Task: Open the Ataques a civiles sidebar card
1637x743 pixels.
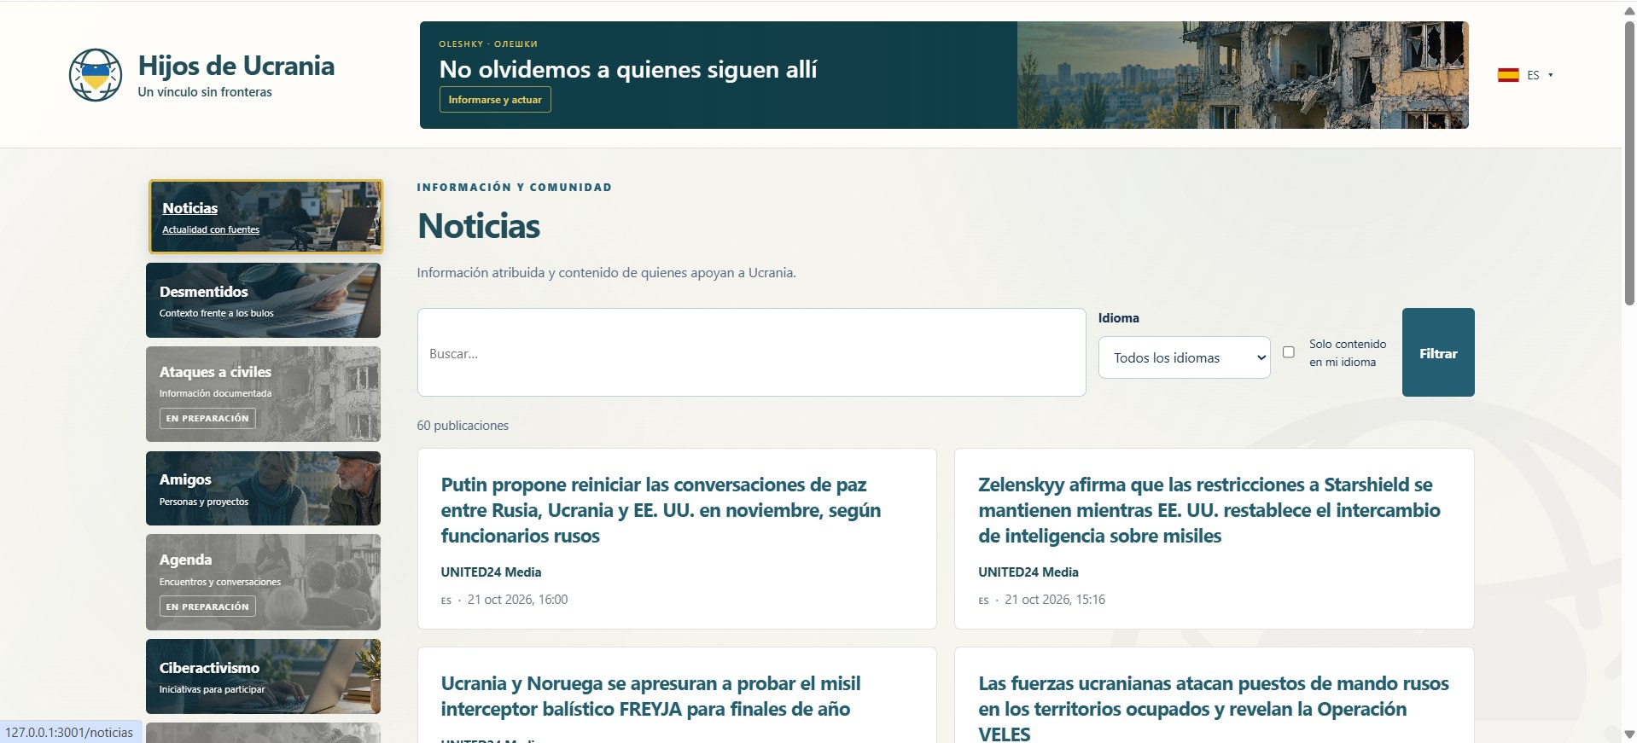Action: pyautogui.click(x=263, y=394)
